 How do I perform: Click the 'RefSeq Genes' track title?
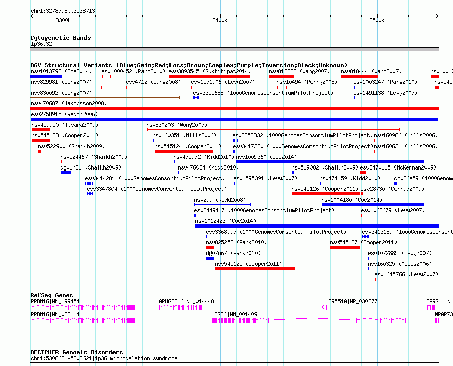coord(51,295)
